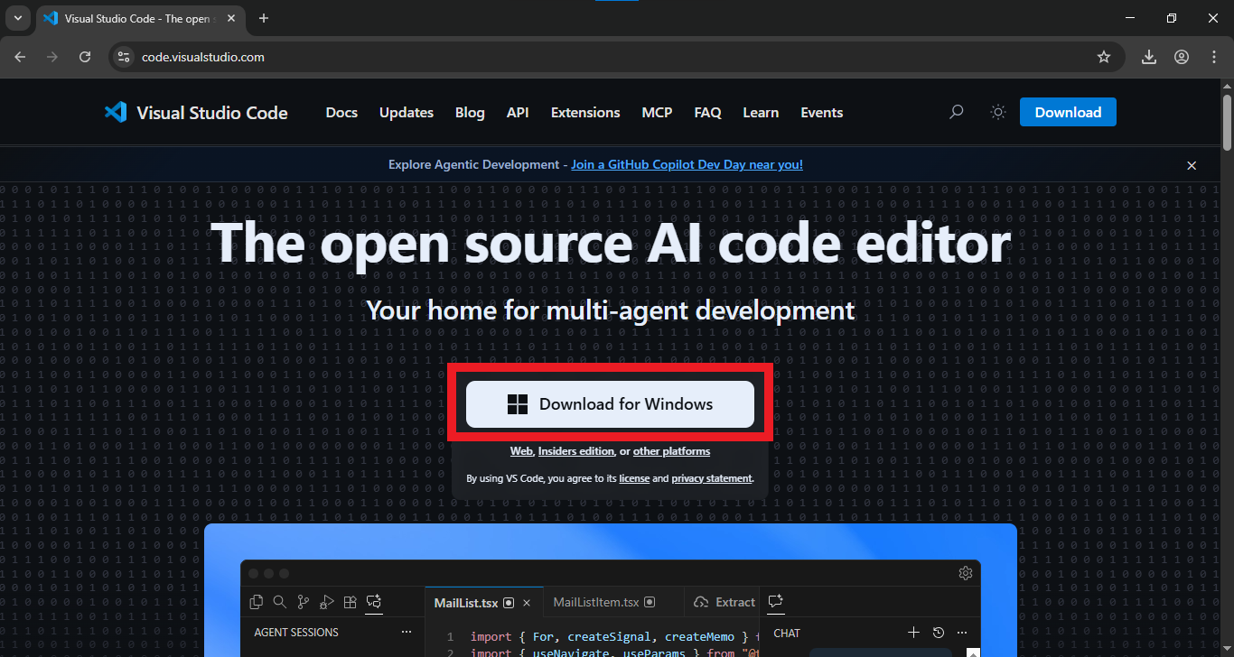Reload the page with refresh icon
The width and height of the screenshot is (1234, 657).
(x=85, y=57)
